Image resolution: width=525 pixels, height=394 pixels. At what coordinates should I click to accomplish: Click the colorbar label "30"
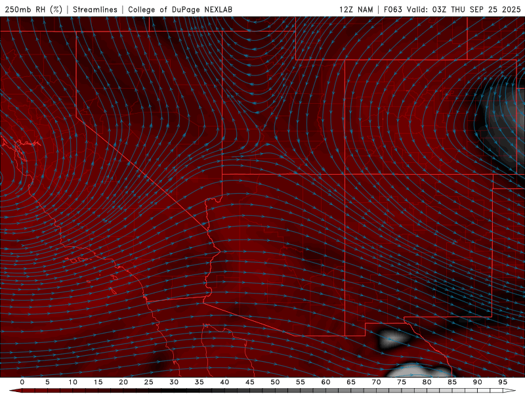[x=174, y=382]
